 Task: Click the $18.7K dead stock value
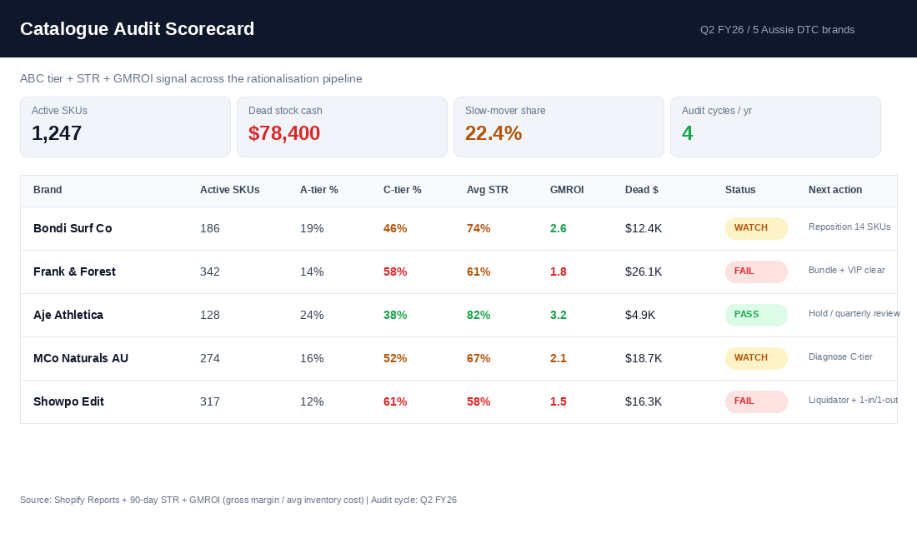pyautogui.click(x=644, y=358)
